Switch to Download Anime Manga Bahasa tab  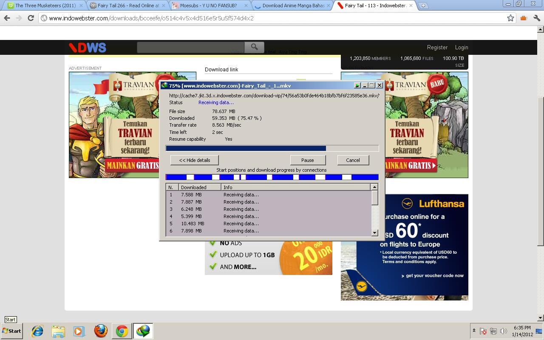292,6
